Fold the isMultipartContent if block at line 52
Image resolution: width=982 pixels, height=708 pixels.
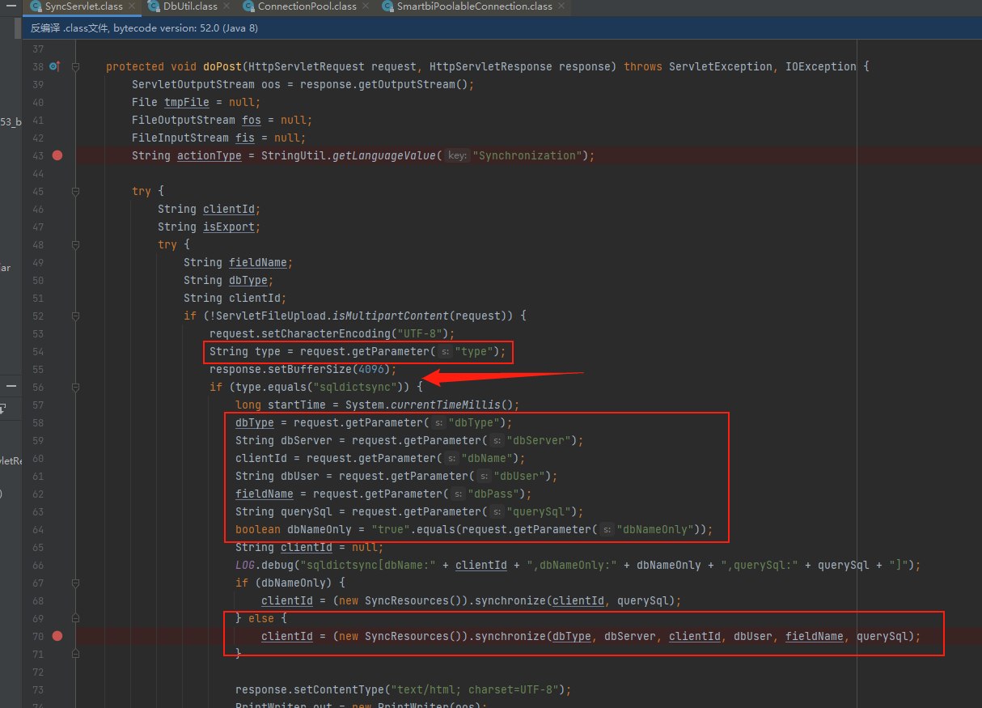pyautogui.click(x=75, y=316)
